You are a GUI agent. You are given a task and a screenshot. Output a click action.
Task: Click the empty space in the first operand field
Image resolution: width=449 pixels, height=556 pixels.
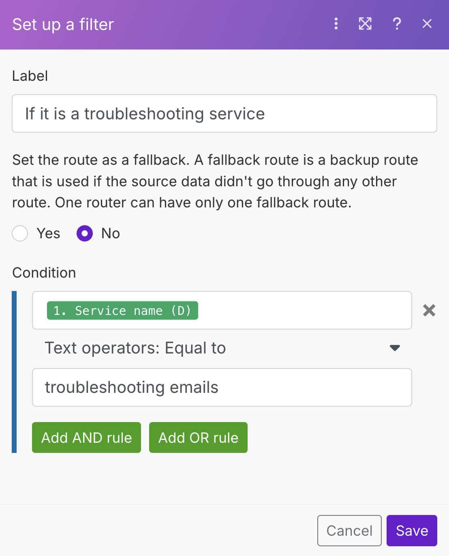coord(304,310)
